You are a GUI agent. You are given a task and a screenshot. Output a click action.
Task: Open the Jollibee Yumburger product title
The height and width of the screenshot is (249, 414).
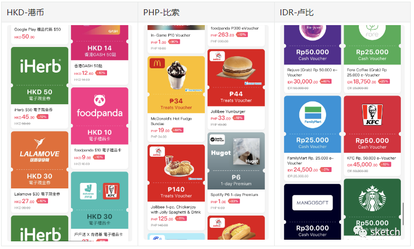[228, 112]
